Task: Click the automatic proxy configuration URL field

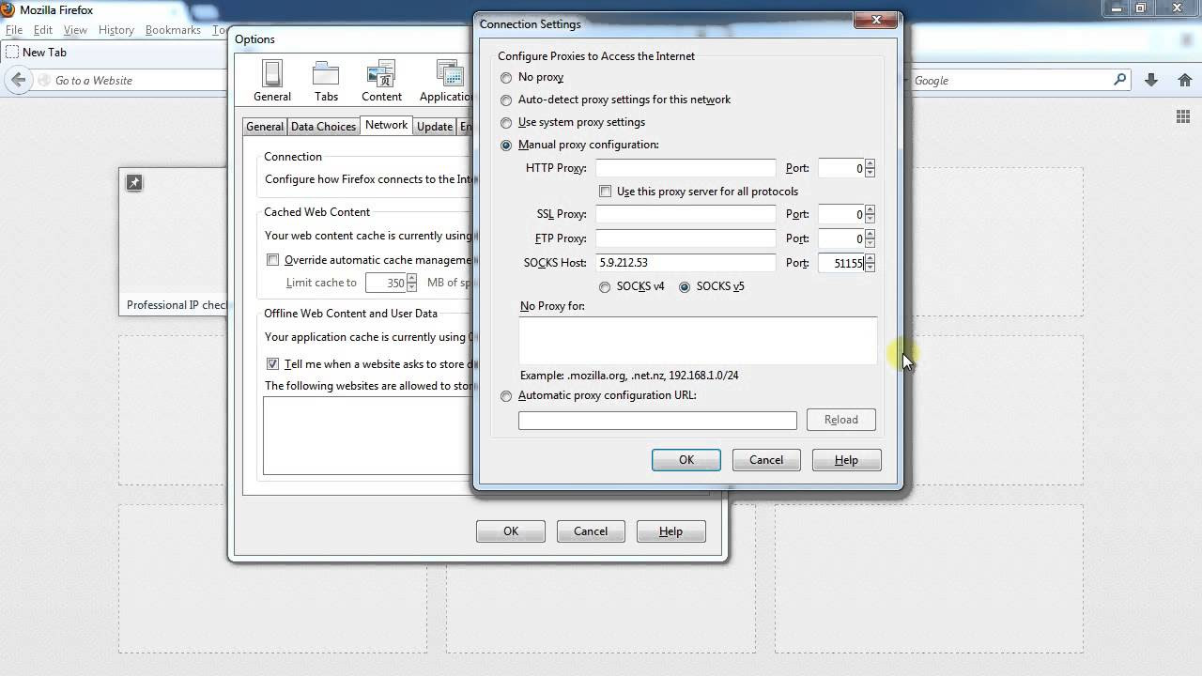Action: point(657,420)
